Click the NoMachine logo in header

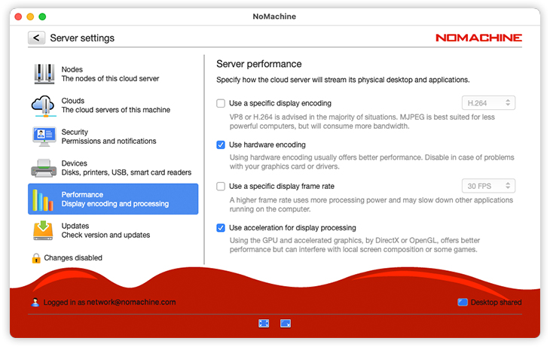(478, 38)
